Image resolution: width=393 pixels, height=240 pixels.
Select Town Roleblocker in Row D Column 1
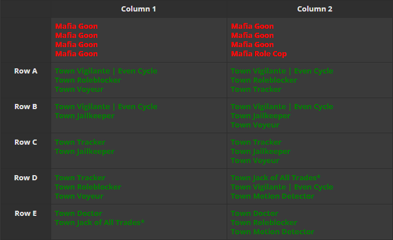coord(88,187)
